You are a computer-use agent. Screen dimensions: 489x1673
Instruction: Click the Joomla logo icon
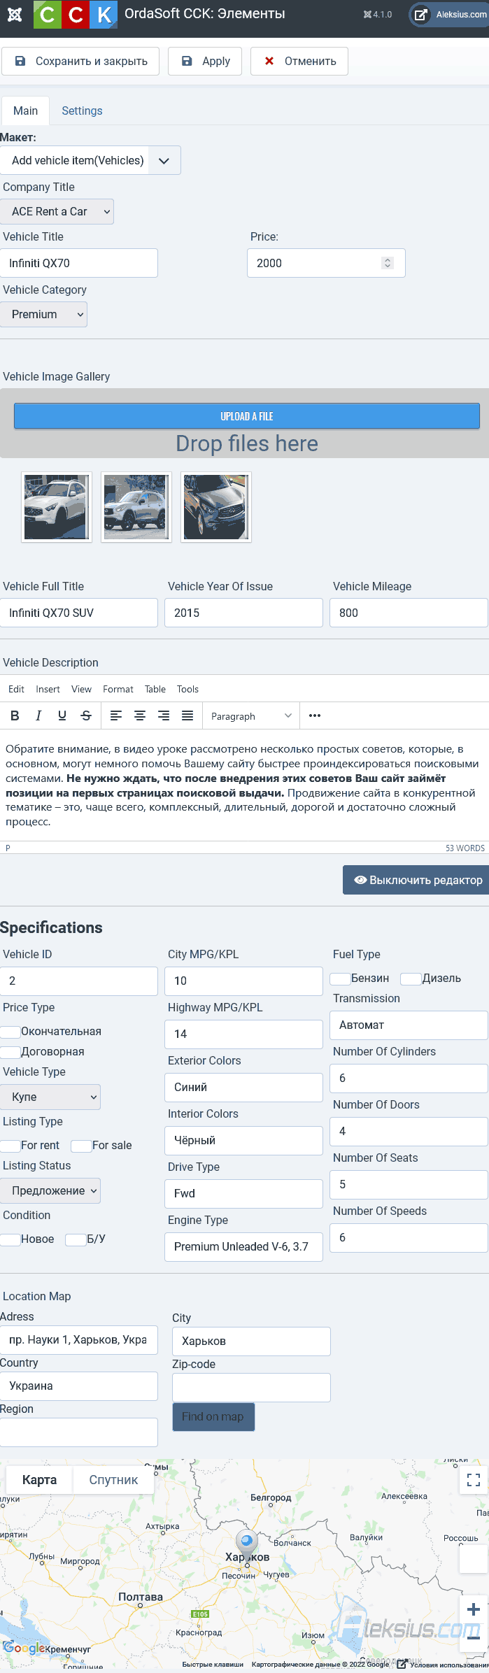[14, 14]
